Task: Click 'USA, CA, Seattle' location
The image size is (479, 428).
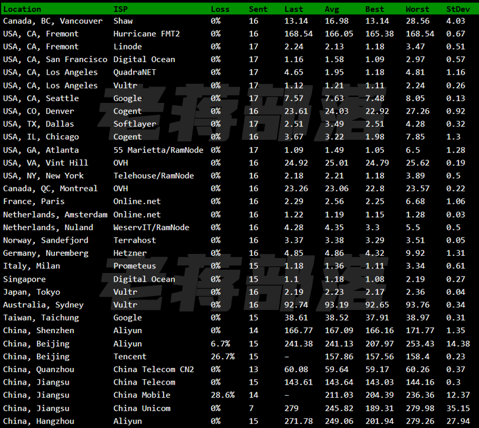Action: click(41, 98)
